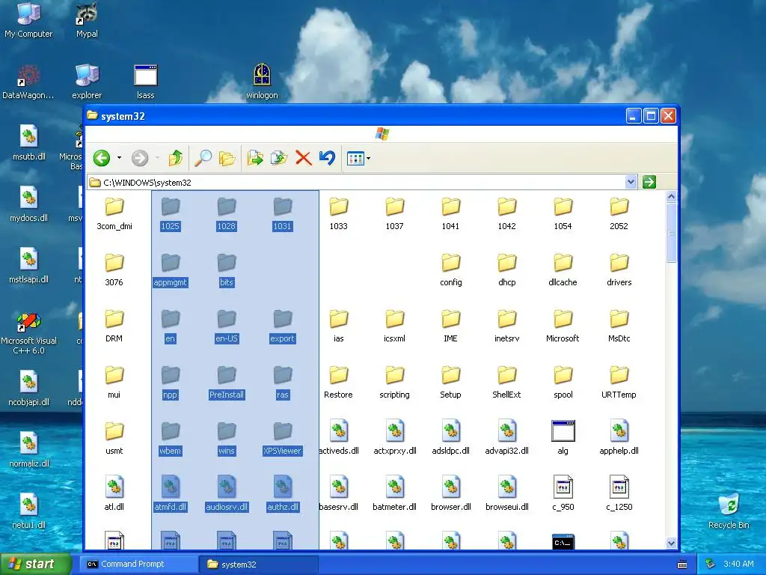Select the advapi32.dll file
This screenshot has height=575, width=766.
[506, 436]
